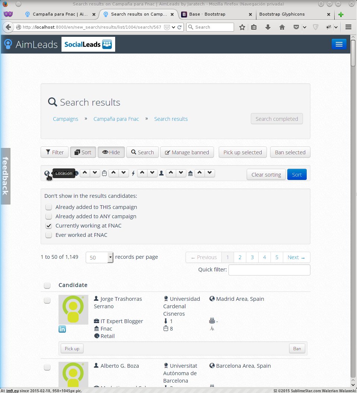357x393 pixels.
Task: Check 'Ever worked at FNAC' option
Action: (x=48, y=235)
